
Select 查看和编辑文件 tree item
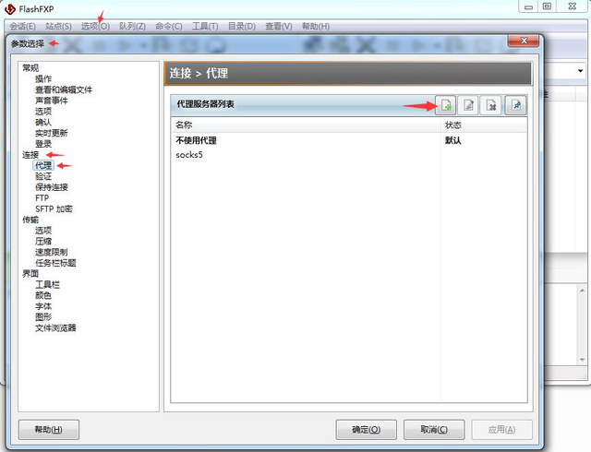pyautogui.click(x=64, y=89)
